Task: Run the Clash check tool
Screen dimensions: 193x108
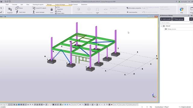Action: [x=21, y=12]
